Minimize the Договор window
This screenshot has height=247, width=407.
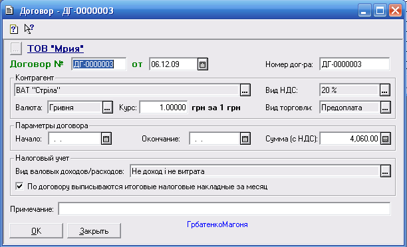[x=364, y=11]
